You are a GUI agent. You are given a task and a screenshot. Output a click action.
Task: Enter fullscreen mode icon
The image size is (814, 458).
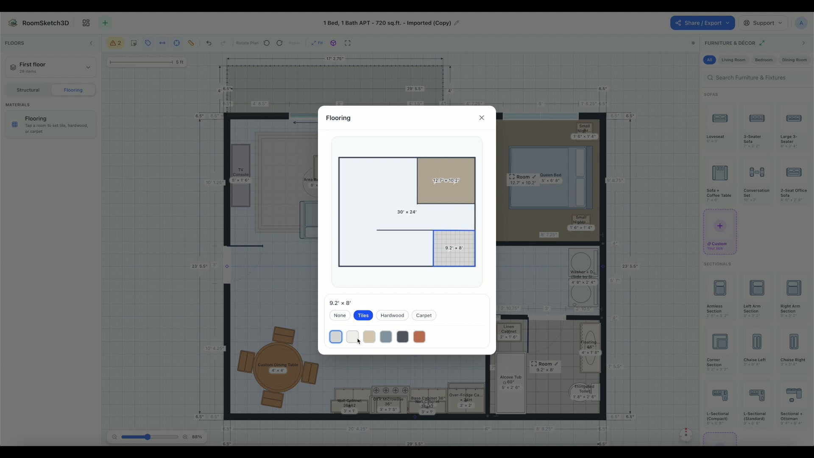[348, 43]
